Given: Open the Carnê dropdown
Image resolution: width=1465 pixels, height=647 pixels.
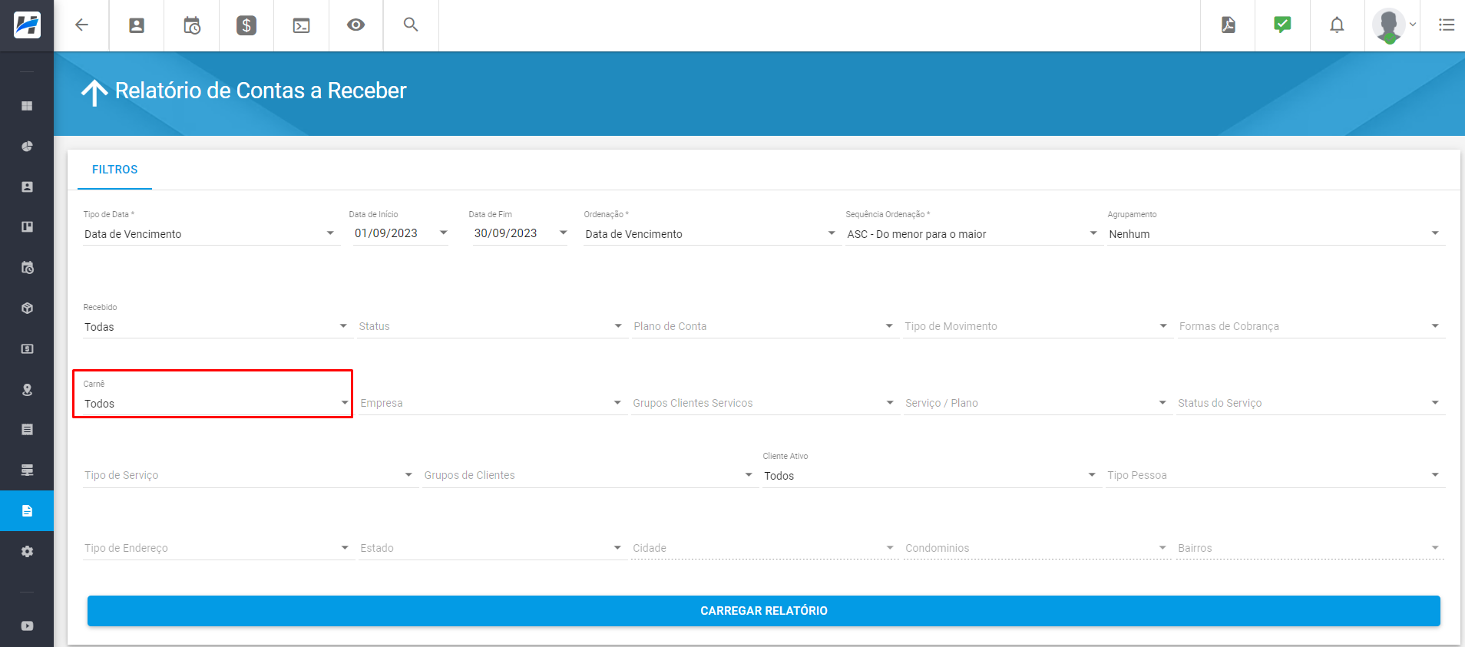Looking at the screenshot, I should tap(217, 403).
